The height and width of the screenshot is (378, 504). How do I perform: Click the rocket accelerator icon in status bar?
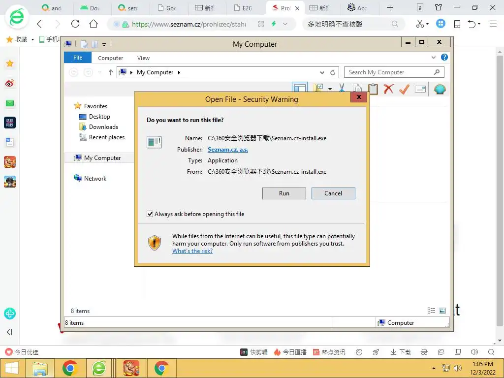point(376,352)
